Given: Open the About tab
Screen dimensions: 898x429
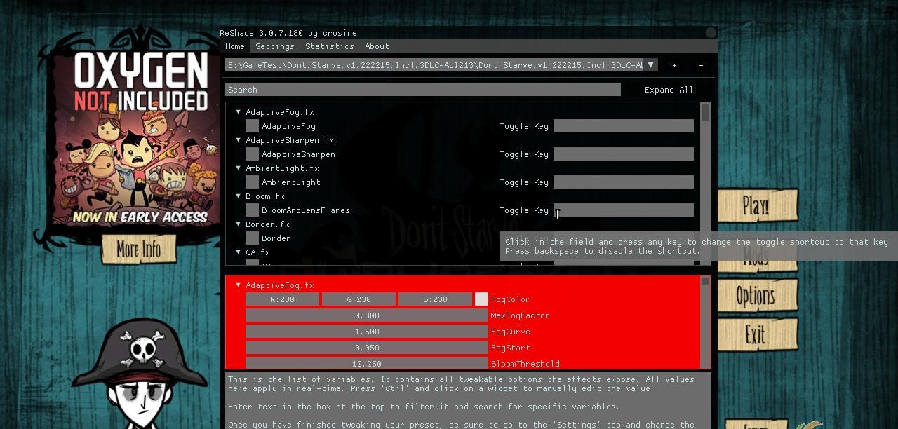Looking at the screenshot, I should pos(377,46).
